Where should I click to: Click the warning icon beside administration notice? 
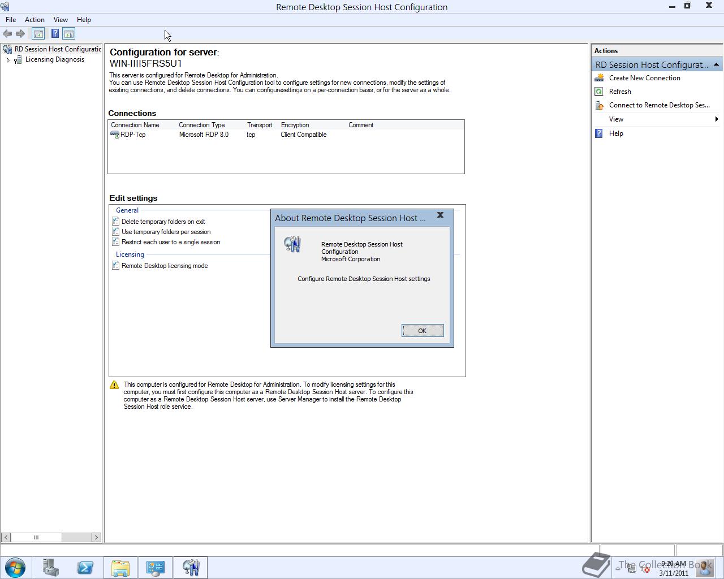(x=114, y=385)
